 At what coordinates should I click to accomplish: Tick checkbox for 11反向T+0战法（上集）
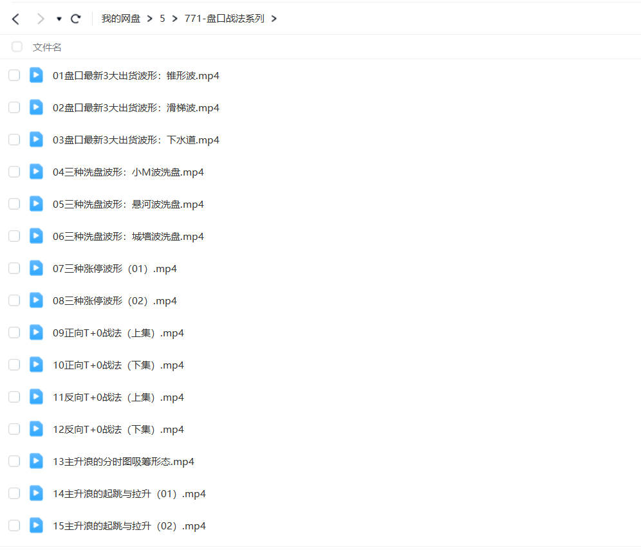tap(14, 397)
